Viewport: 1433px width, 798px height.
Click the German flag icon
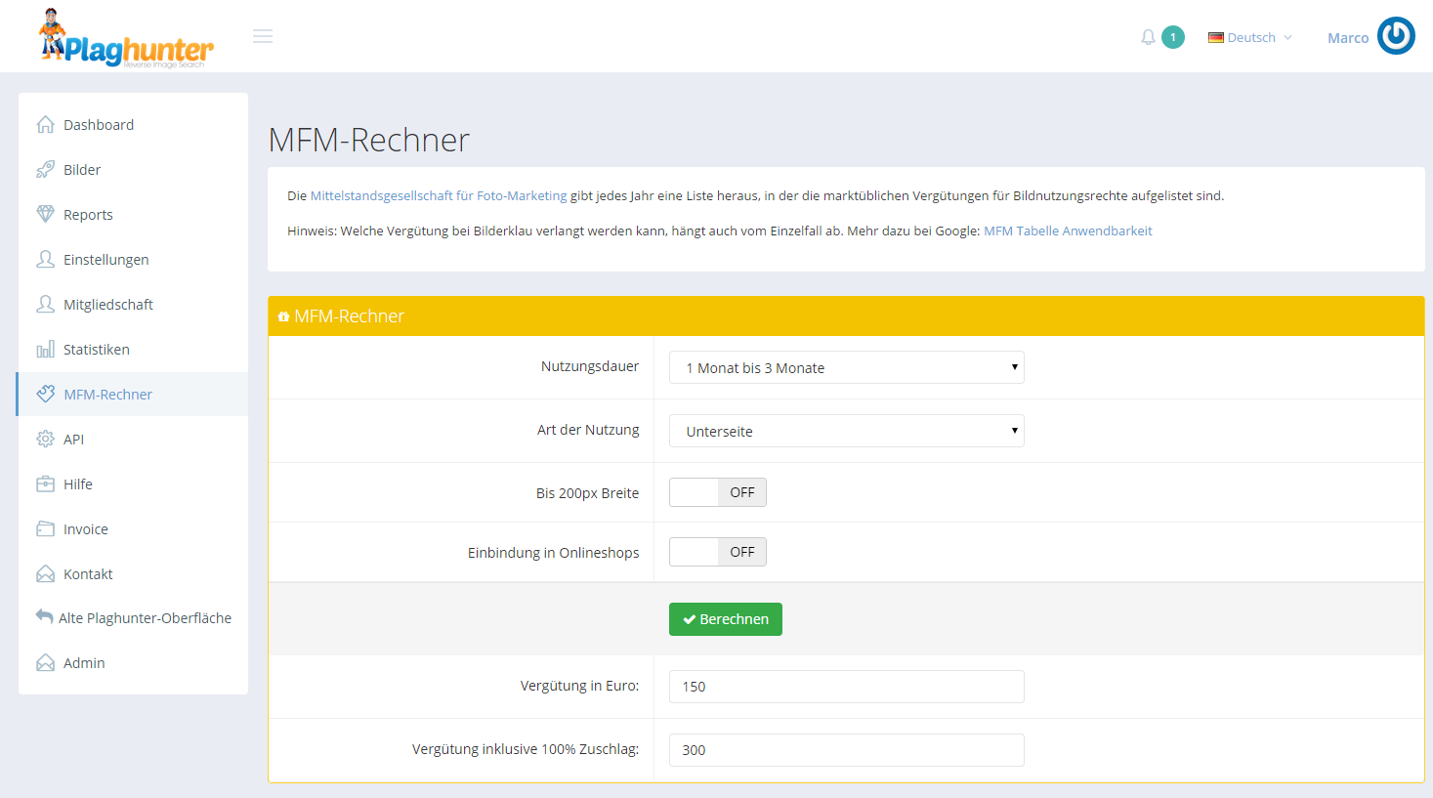[1216, 37]
